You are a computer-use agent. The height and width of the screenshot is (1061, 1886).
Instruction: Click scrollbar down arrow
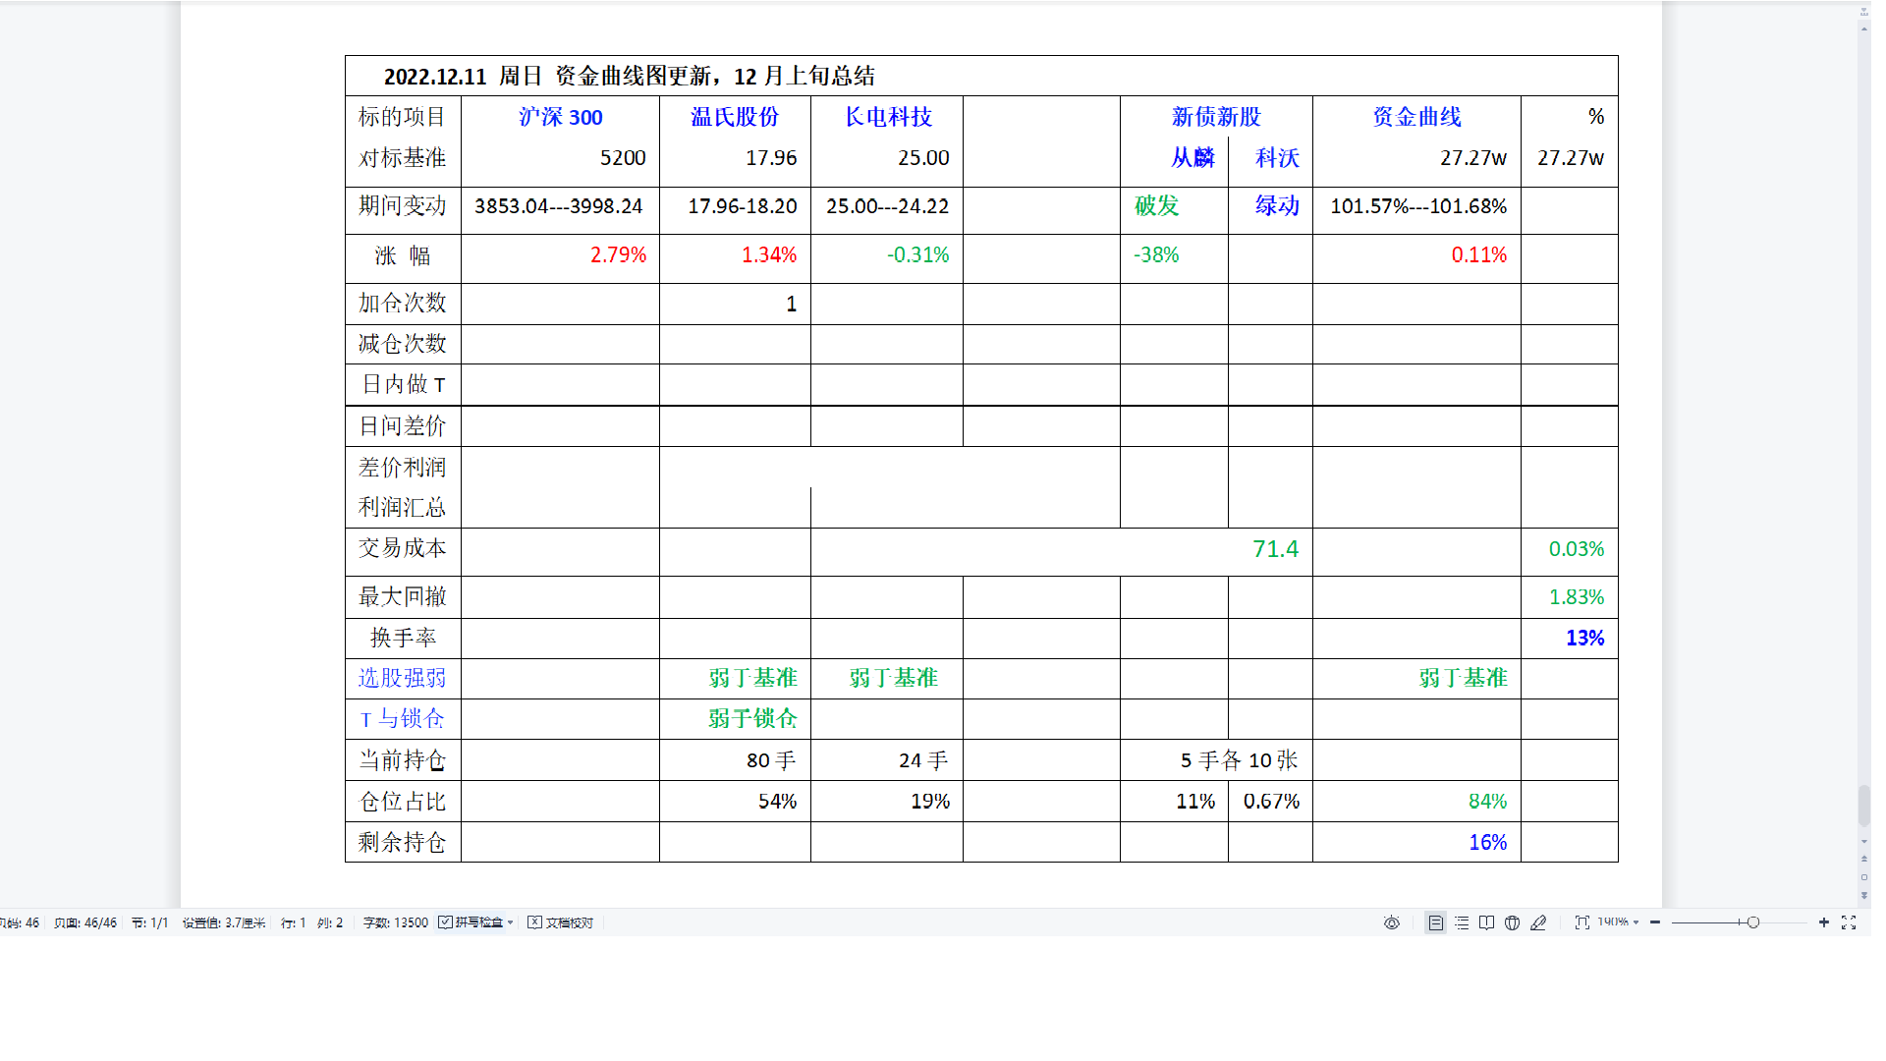coord(1863,842)
